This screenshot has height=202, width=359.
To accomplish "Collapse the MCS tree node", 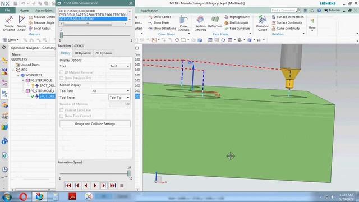I will tap(13, 70).
